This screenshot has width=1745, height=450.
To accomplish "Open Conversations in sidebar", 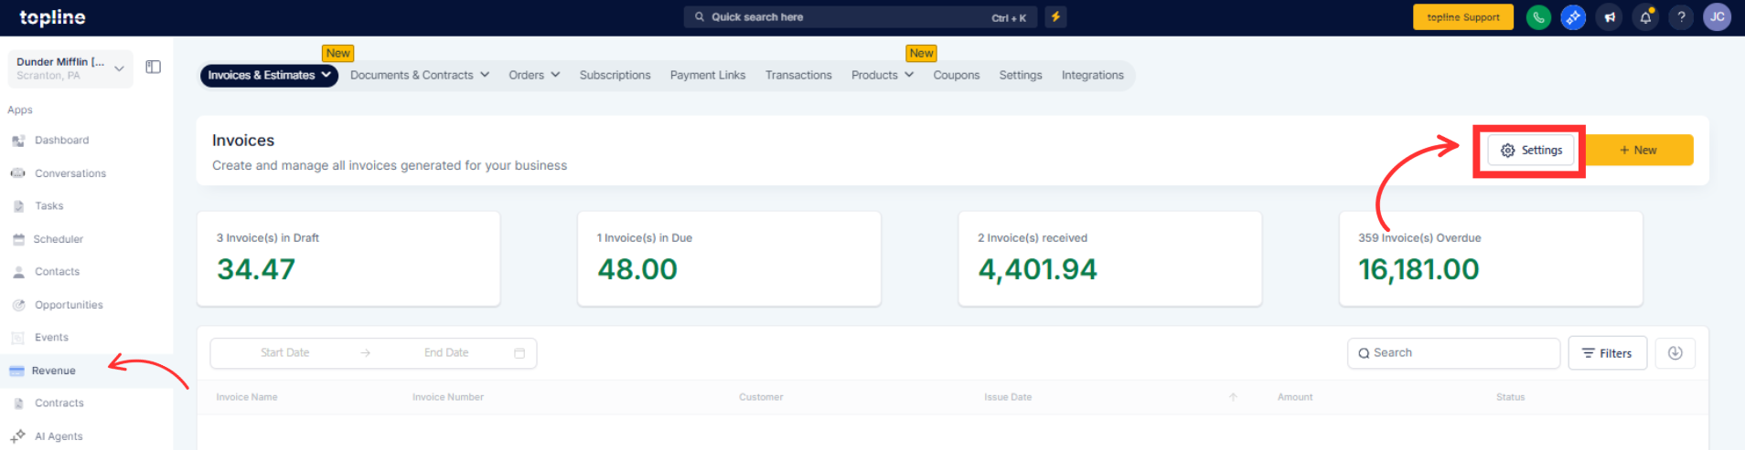I will 70,173.
